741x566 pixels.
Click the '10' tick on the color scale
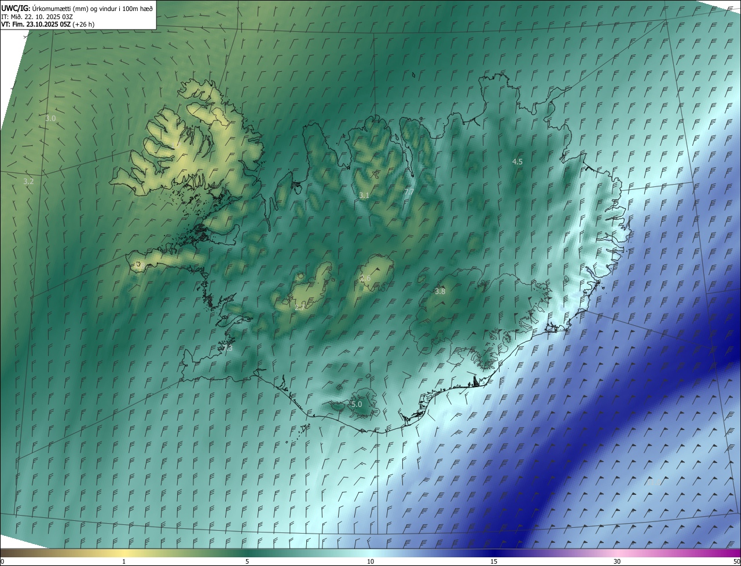[370, 561]
